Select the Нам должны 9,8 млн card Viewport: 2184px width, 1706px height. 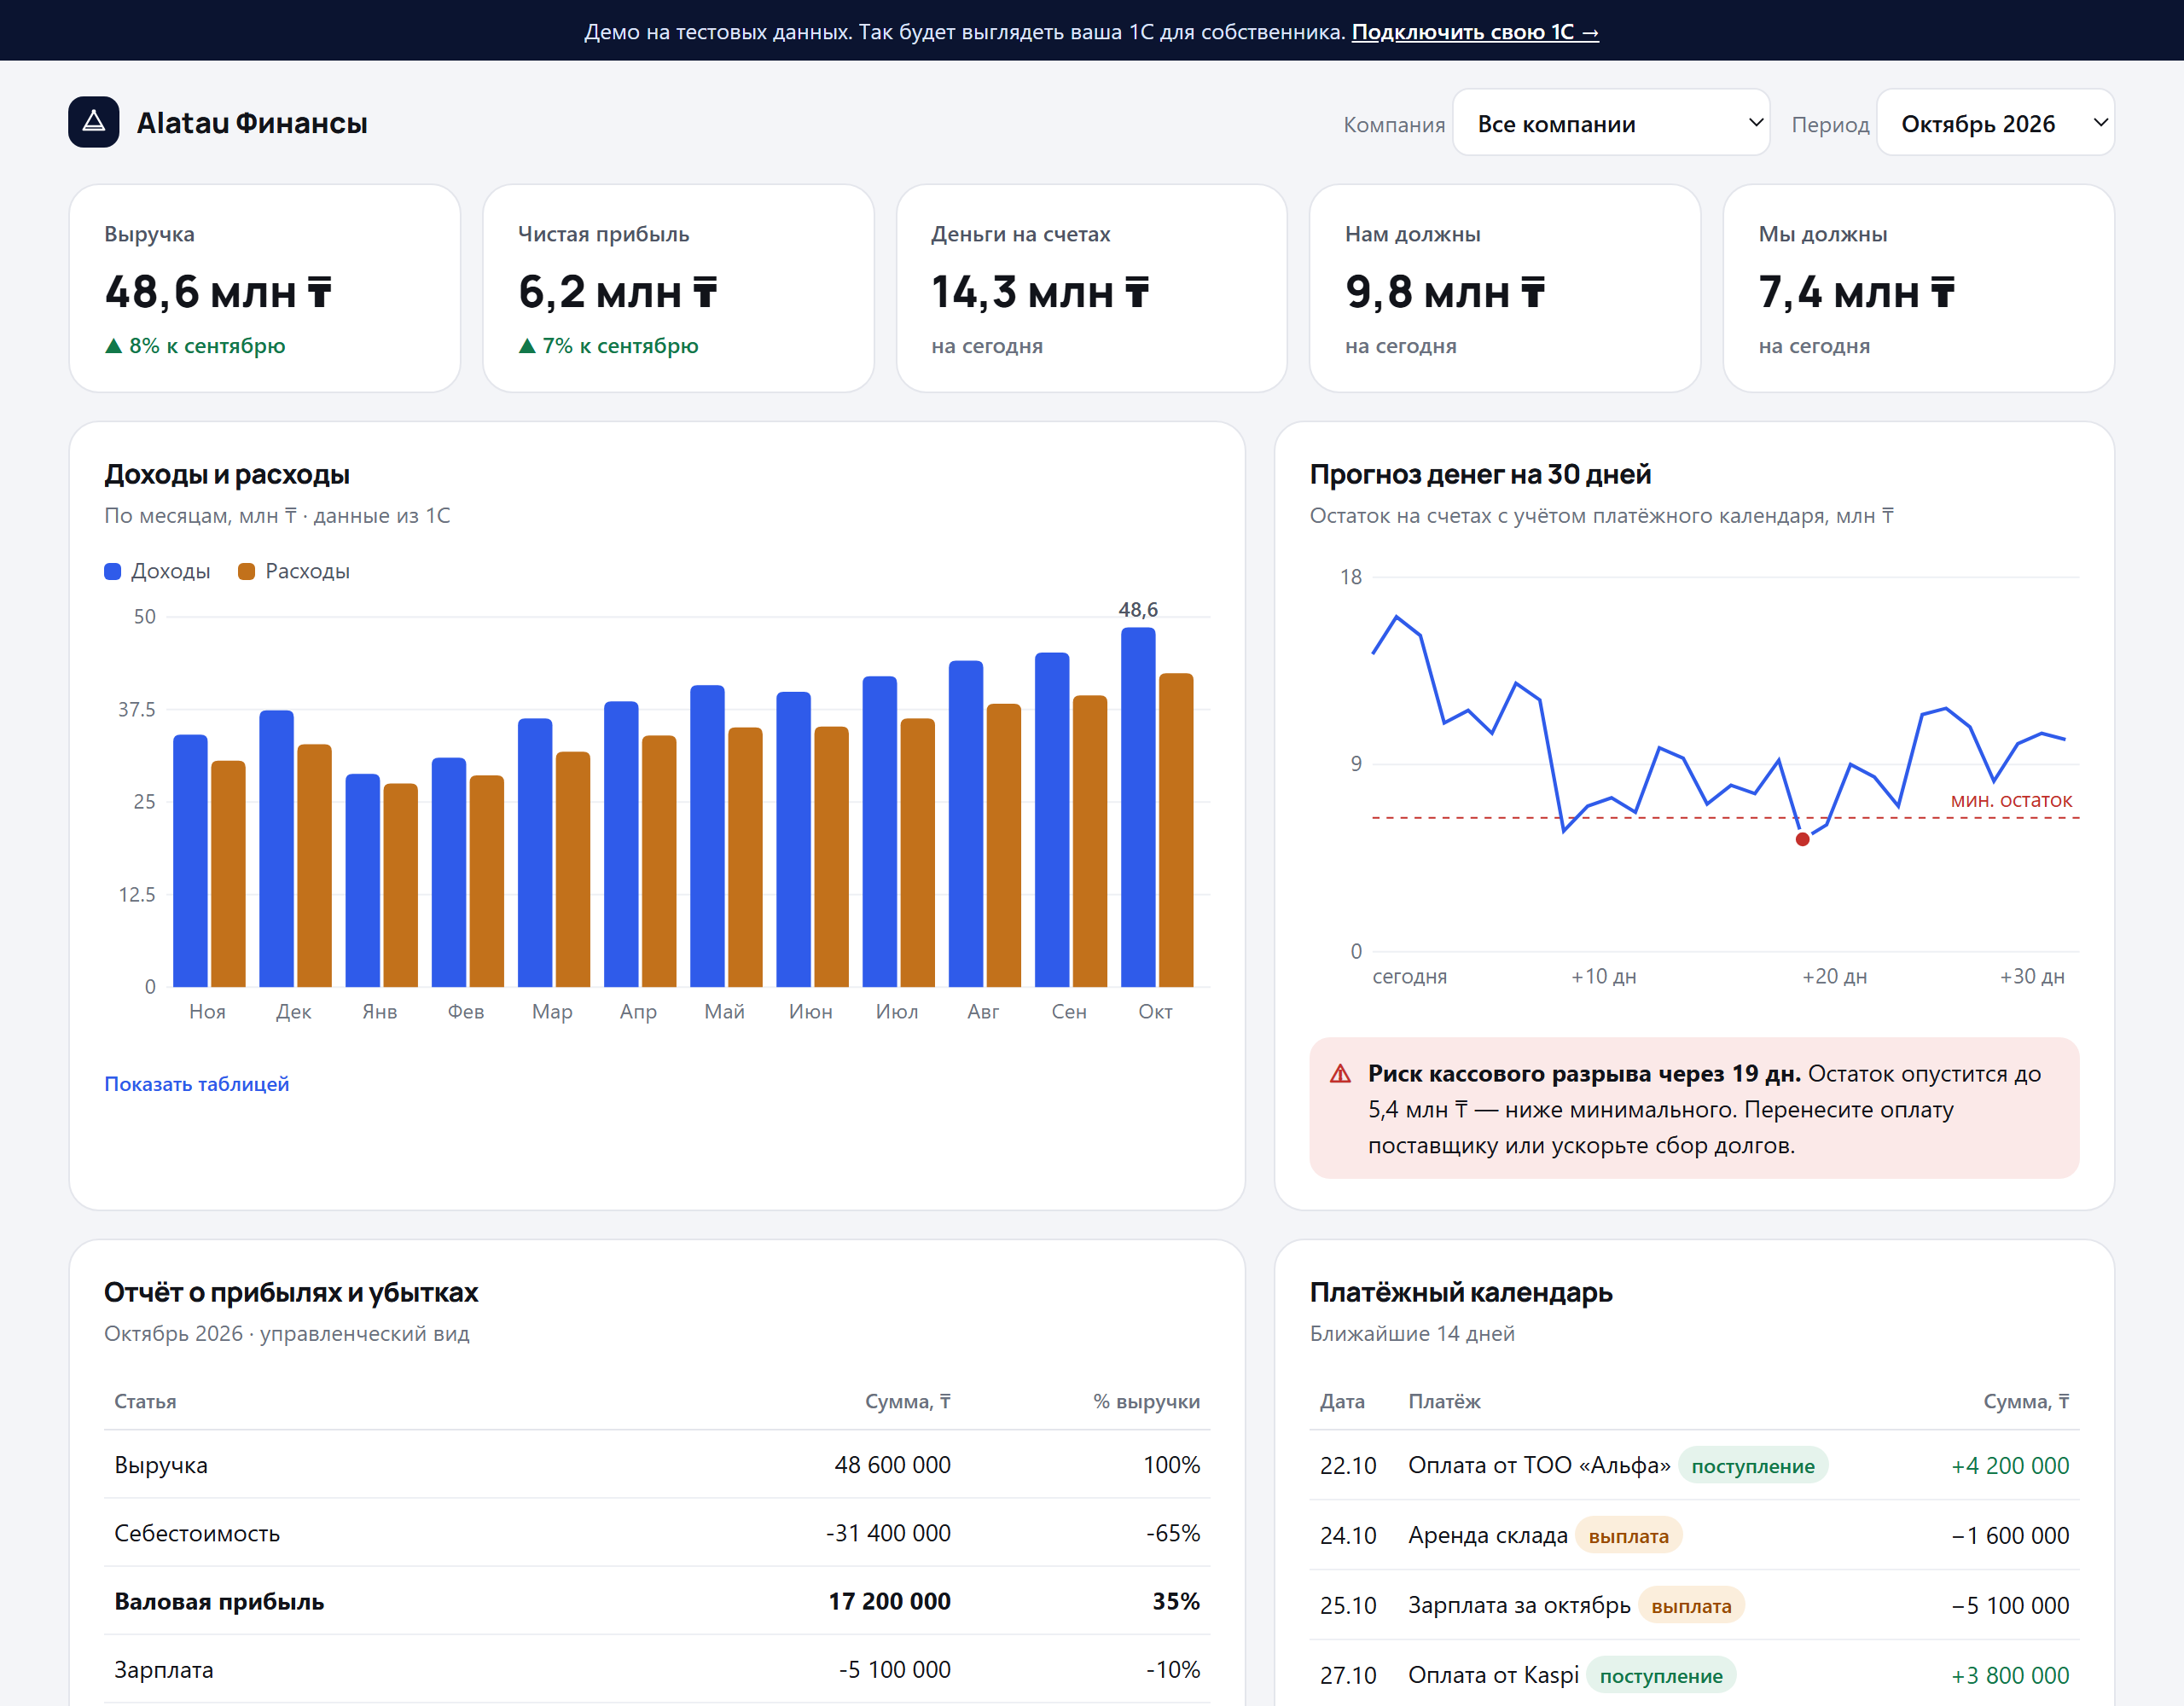(1505, 288)
